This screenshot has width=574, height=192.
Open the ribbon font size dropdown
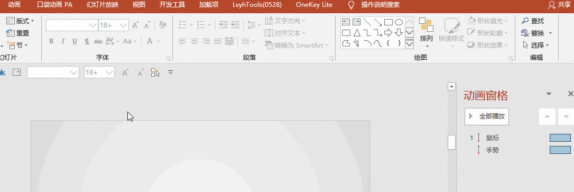point(123,25)
